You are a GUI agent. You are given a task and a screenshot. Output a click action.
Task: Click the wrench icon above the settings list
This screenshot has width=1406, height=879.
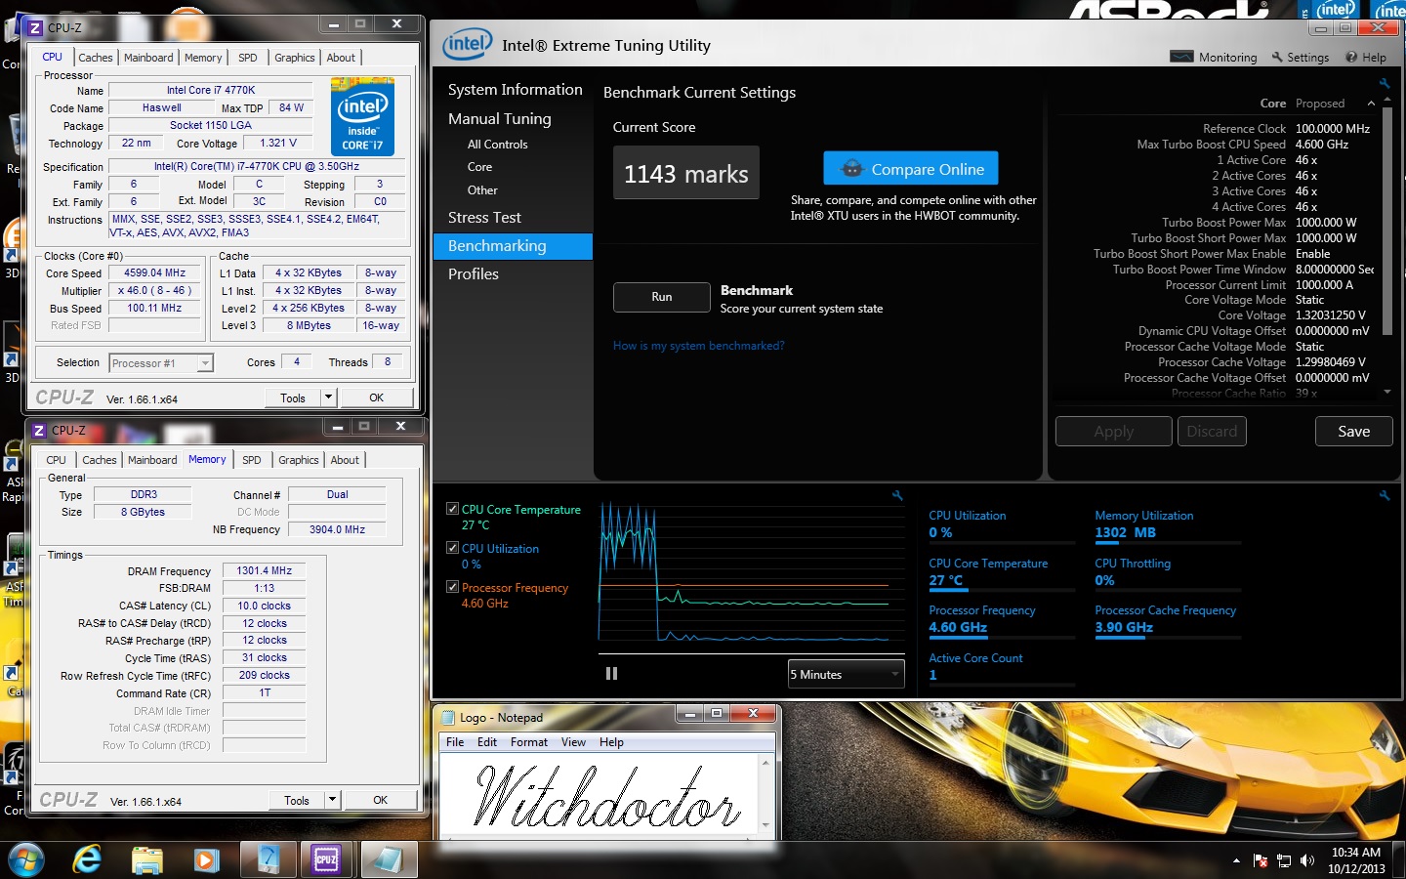1384,84
